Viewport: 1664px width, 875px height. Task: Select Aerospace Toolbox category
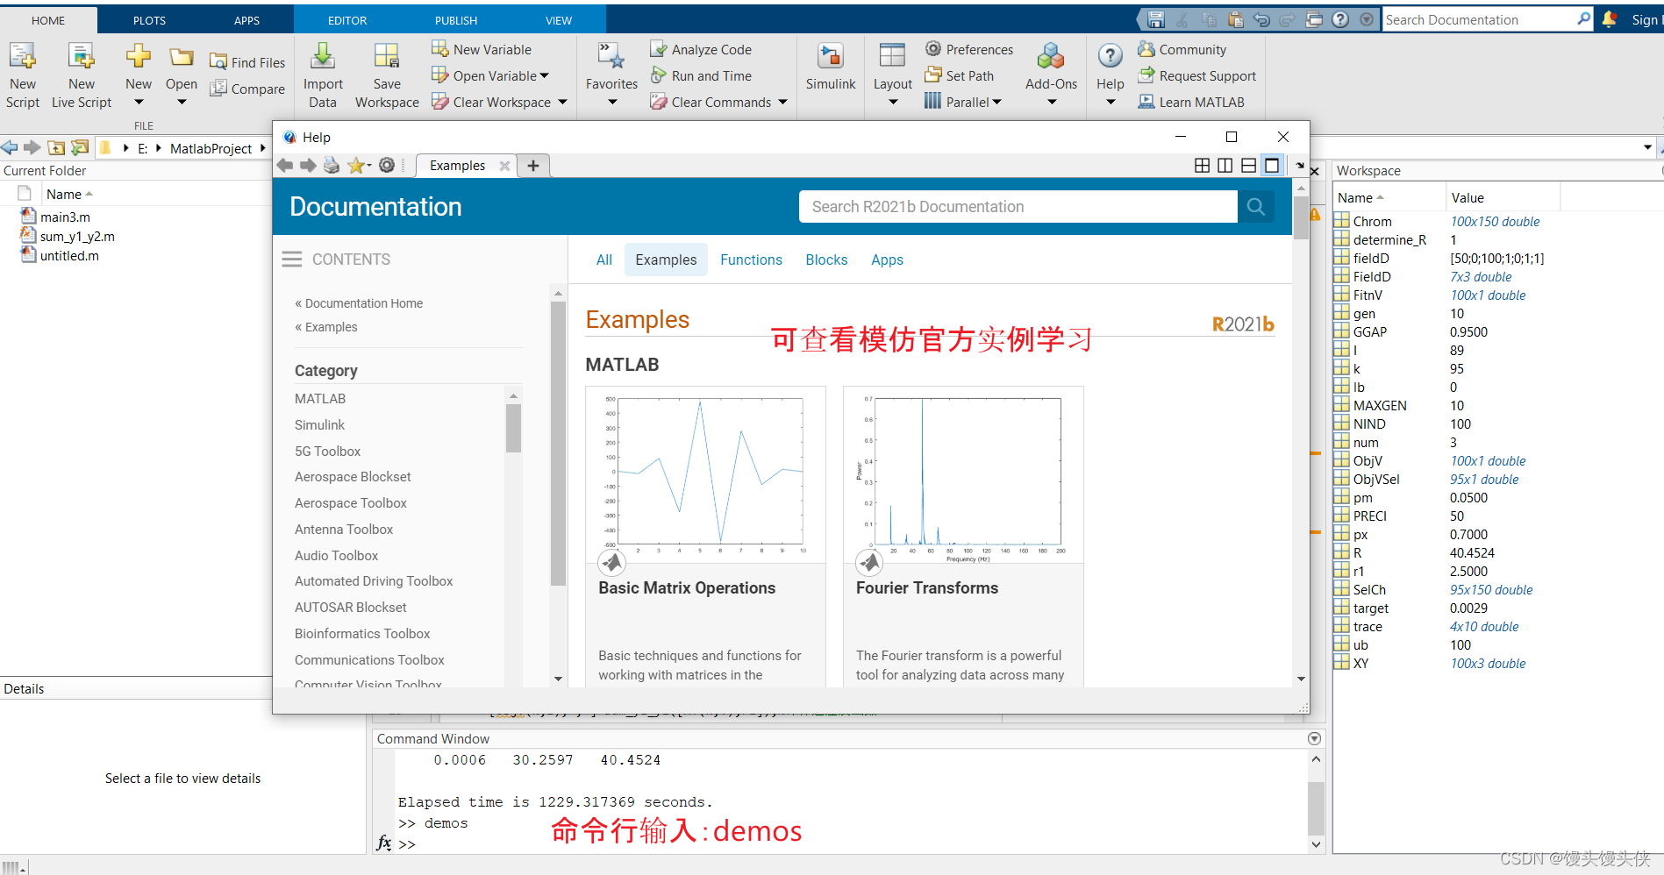(351, 503)
